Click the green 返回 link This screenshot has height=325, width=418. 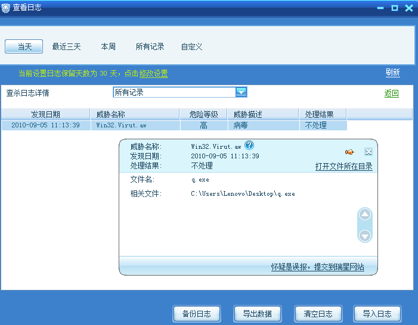(392, 93)
